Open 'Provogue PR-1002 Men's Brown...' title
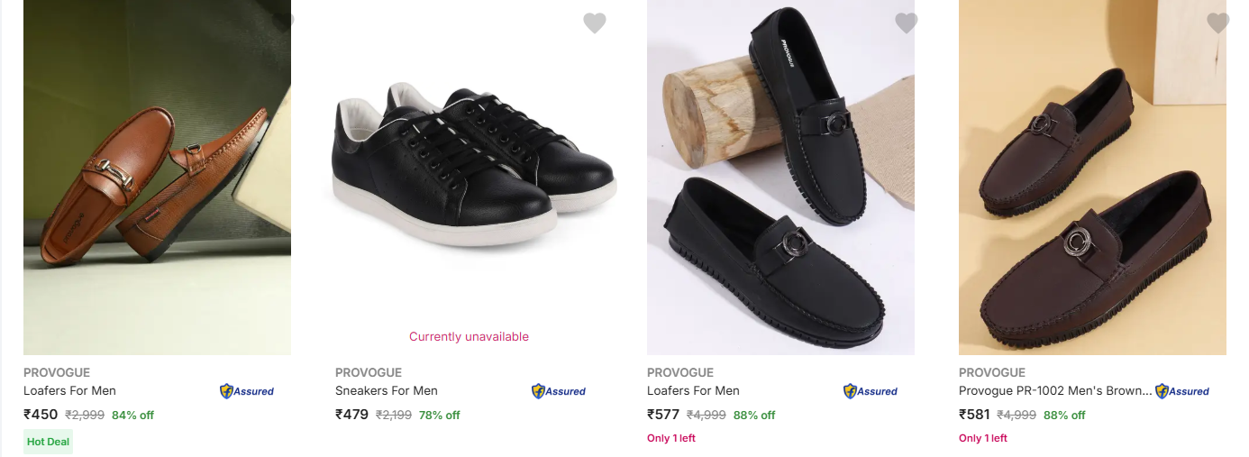Viewport: 1249px width, 457px height. tap(1055, 391)
